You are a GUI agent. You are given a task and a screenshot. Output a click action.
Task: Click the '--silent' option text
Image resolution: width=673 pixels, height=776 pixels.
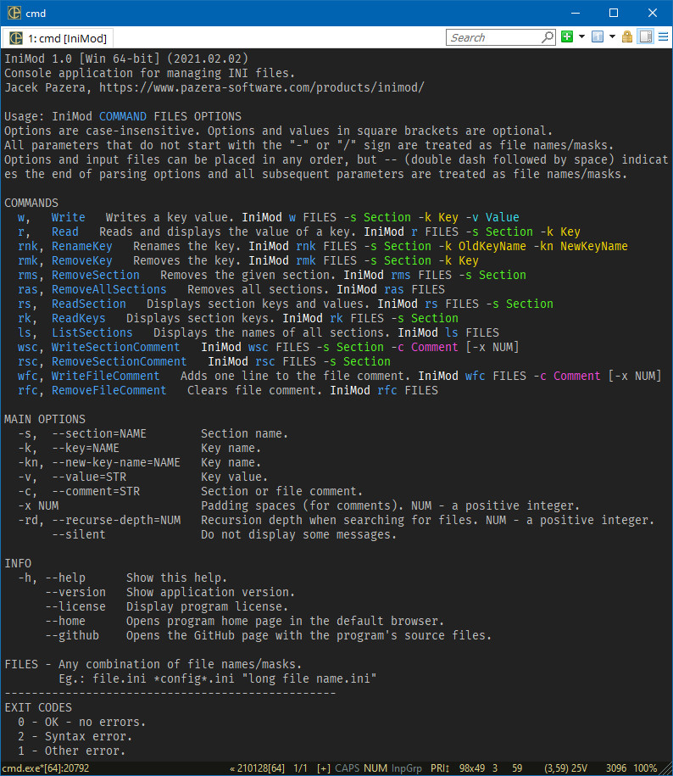[x=79, y=534]
